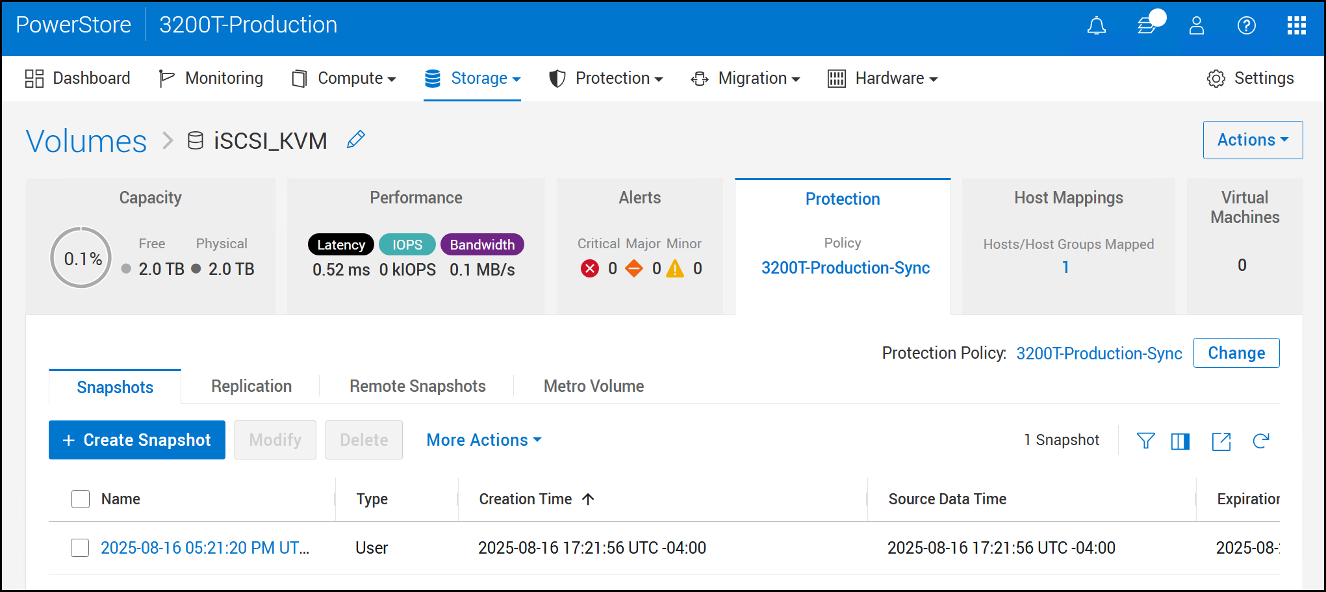Open the Volumes breadcrumb link
This screenshot has width=1326, height=592.
point(86,141)
